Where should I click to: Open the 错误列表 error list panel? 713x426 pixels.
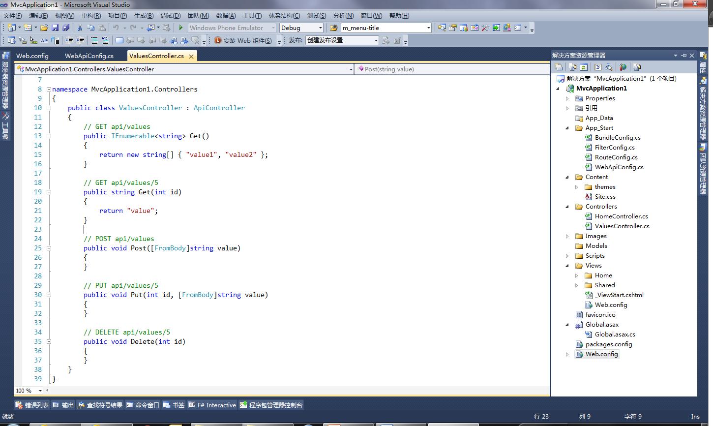[32, 405]
